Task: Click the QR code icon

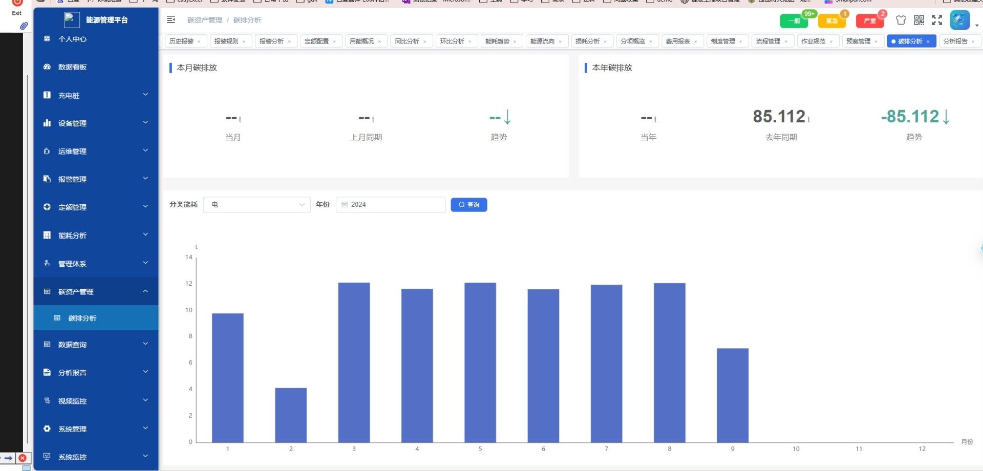Action: (x=919, y=20)
